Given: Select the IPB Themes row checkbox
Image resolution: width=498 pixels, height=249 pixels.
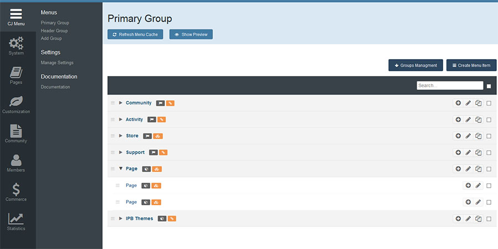Looking at the screenshot, I should click(x=489, y=219).
